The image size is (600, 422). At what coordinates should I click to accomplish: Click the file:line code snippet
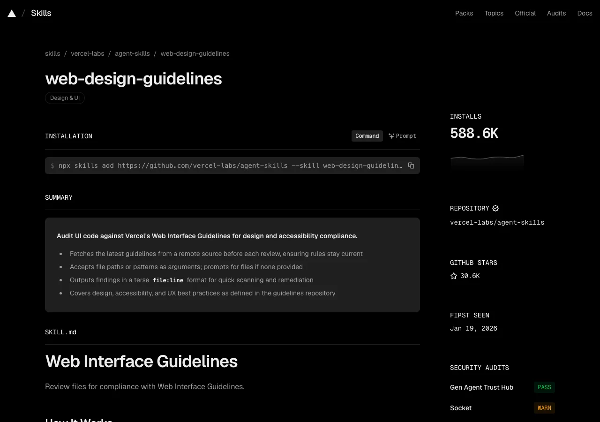pyautogui.click(x=168, y=280)
